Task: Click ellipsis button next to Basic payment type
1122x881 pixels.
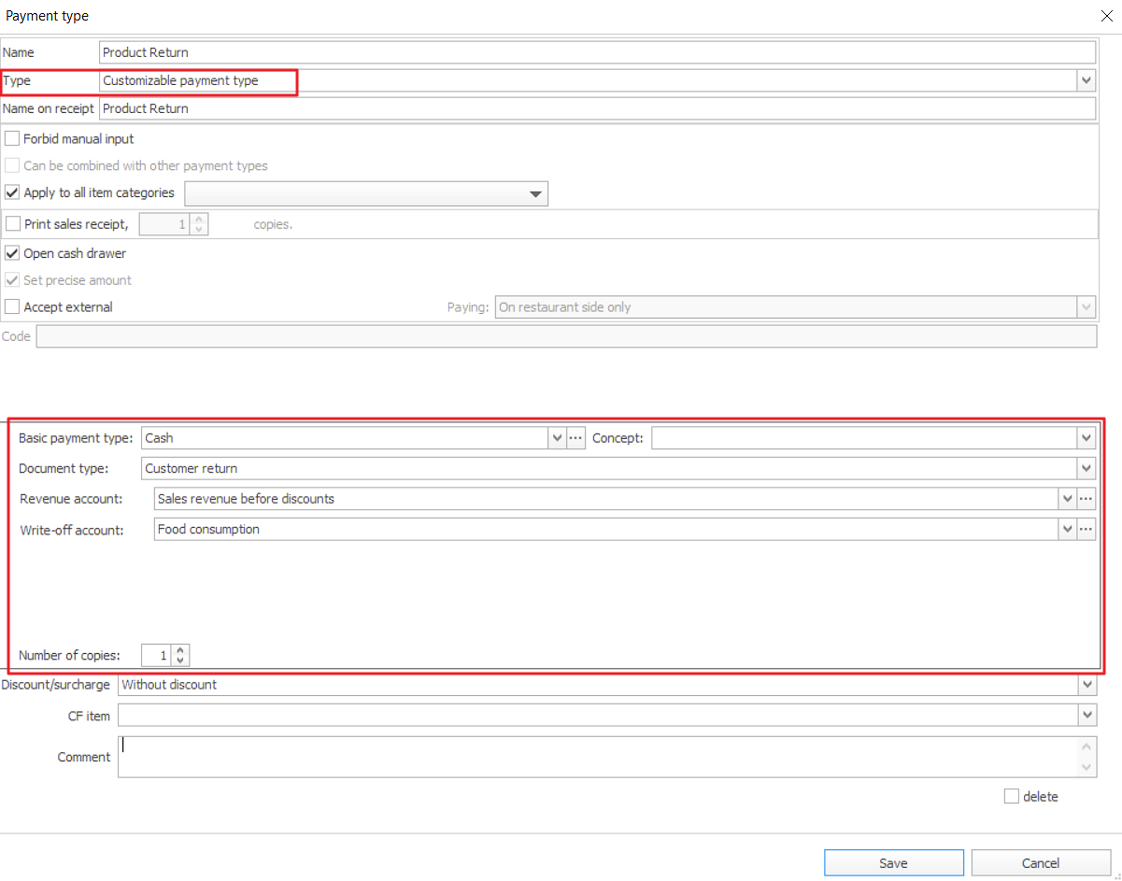Action: (575, 438)
